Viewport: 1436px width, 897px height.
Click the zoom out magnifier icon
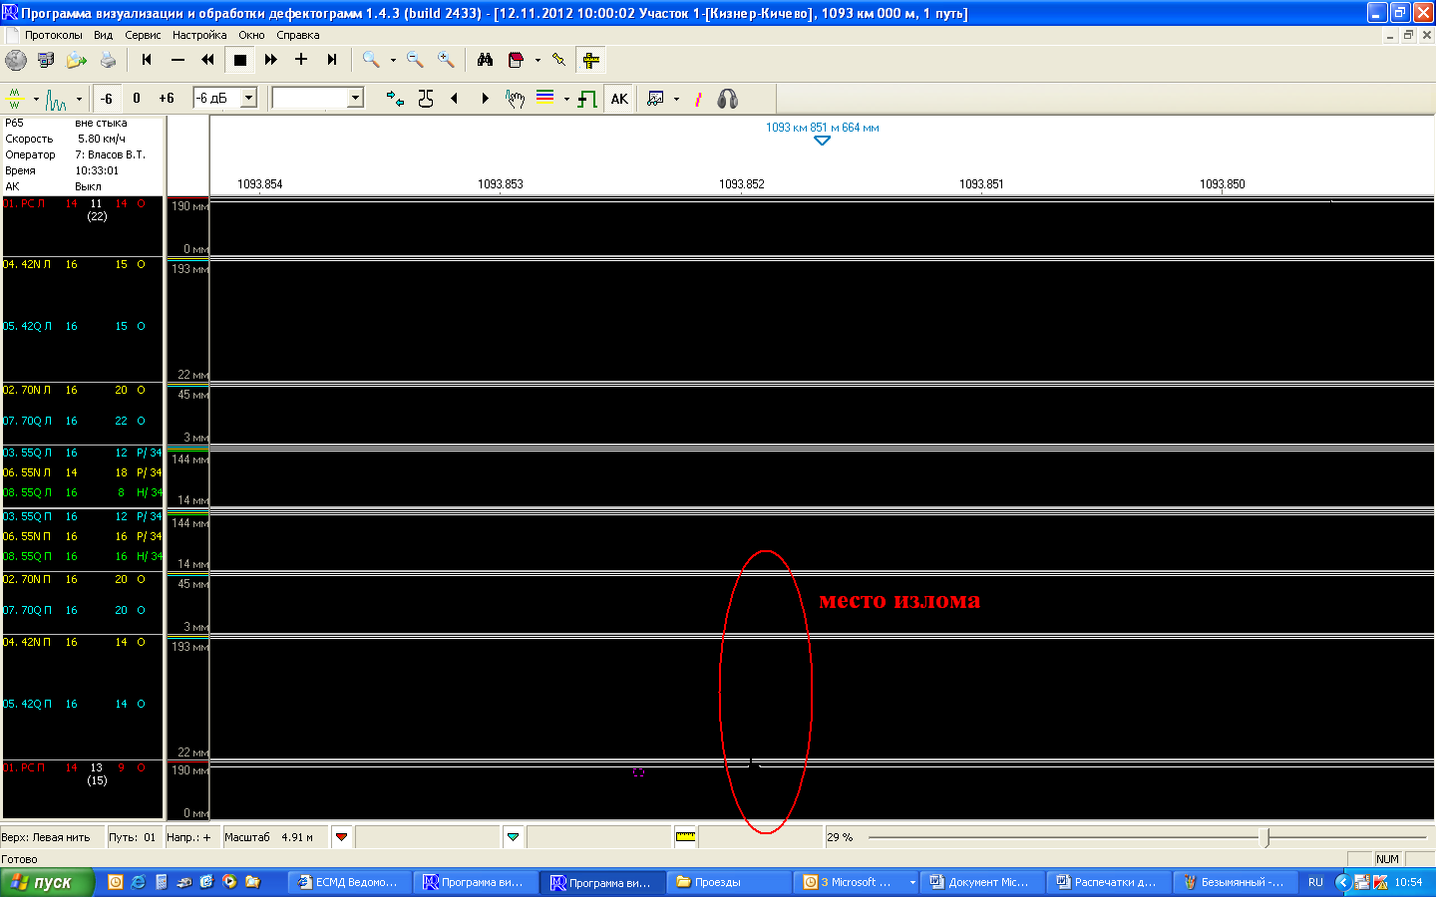click(415, 60)
